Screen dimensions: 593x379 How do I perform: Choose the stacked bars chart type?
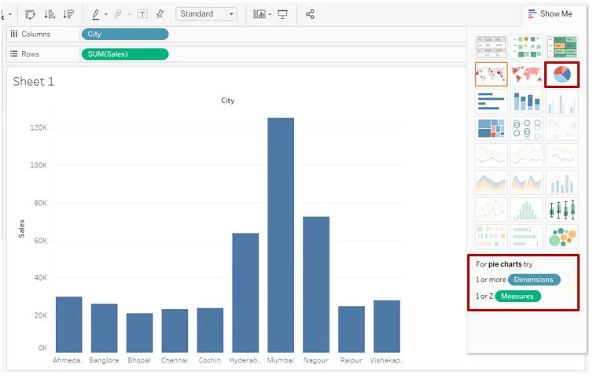point(526,101)
